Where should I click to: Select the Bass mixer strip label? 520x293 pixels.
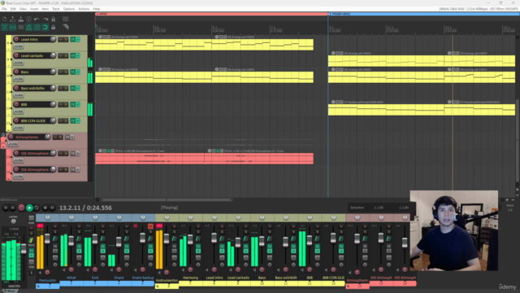coord(262,278)
